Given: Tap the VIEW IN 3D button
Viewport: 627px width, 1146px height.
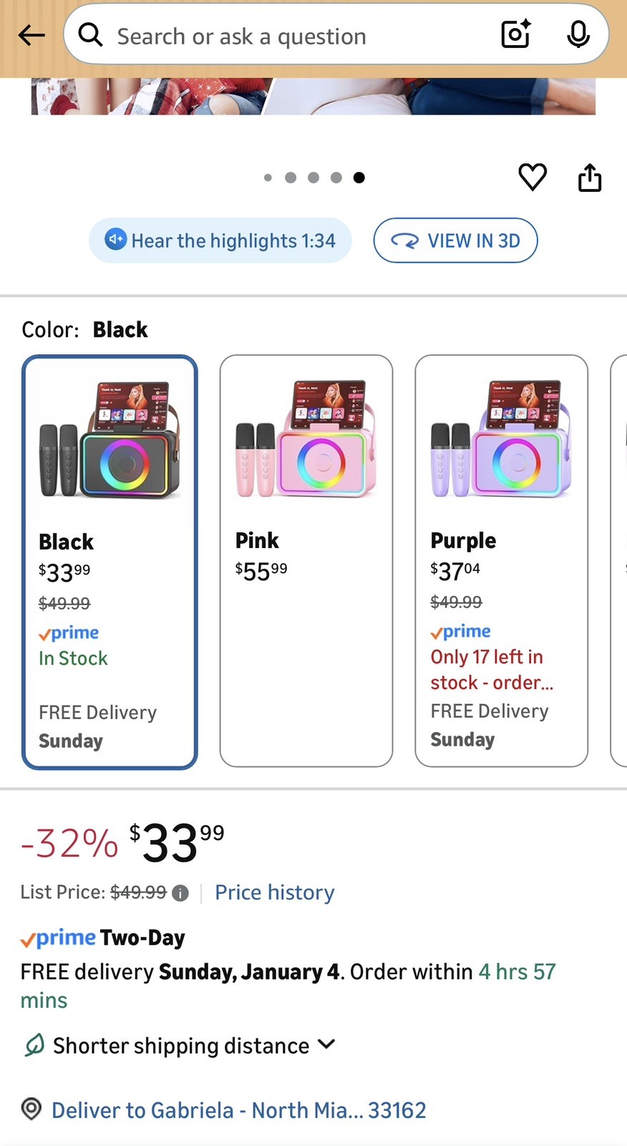Looking at the screenshot, I should coord(455,241).
